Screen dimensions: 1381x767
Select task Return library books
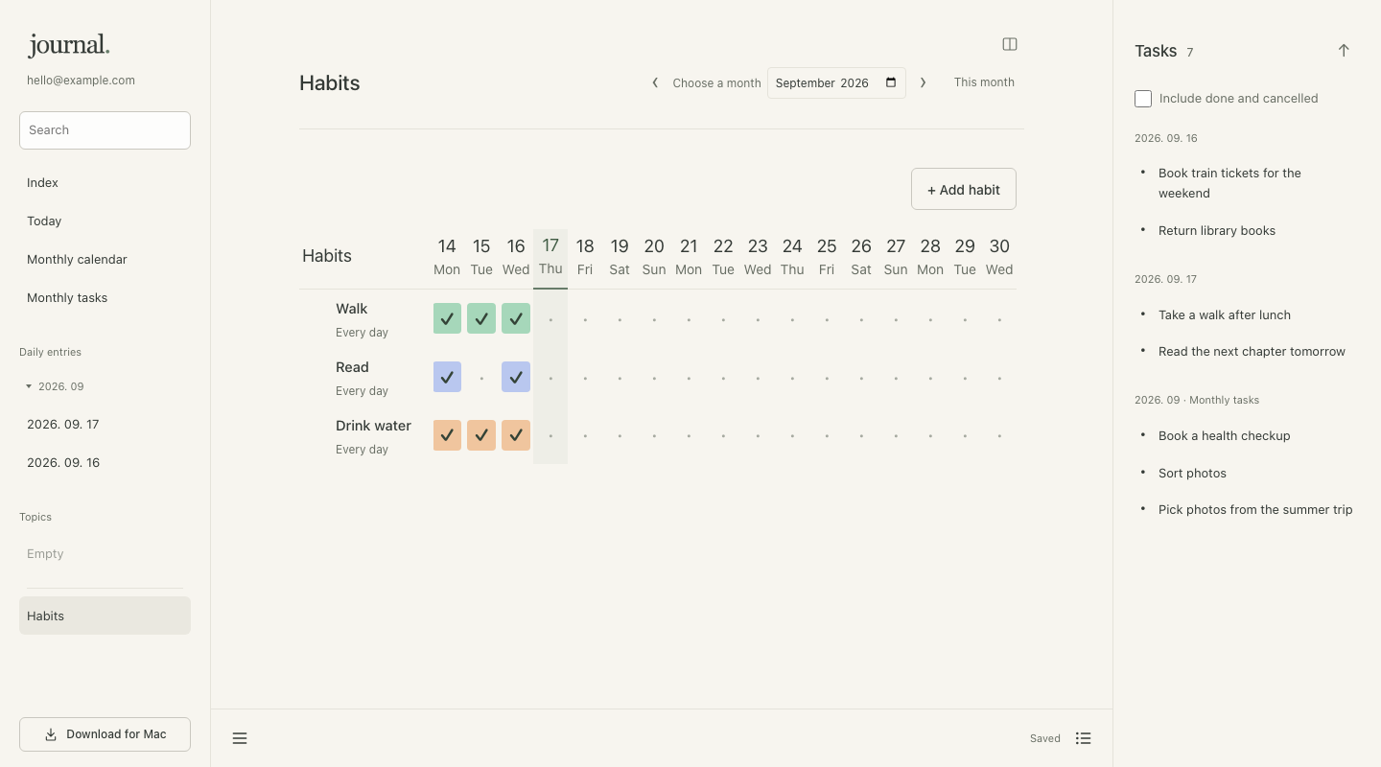coord(1217,230)
